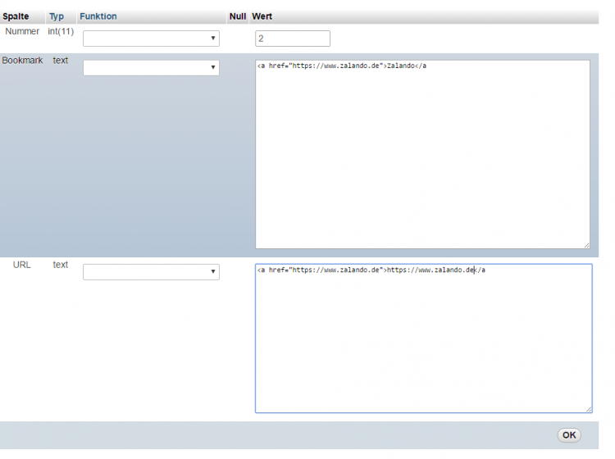
Task: Open the Funktion dropdown for Nummer row
Action: (151, 39)
